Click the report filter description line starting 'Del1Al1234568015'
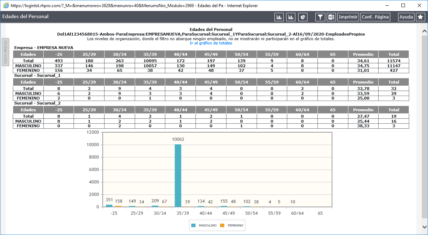The image size is (428, 235). [211, 34]
